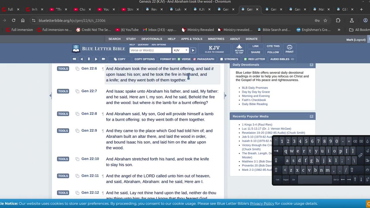This screenshot has width=370, height=208.
Task: Submit the verse search with the arrow button
Action: [193, 50]
